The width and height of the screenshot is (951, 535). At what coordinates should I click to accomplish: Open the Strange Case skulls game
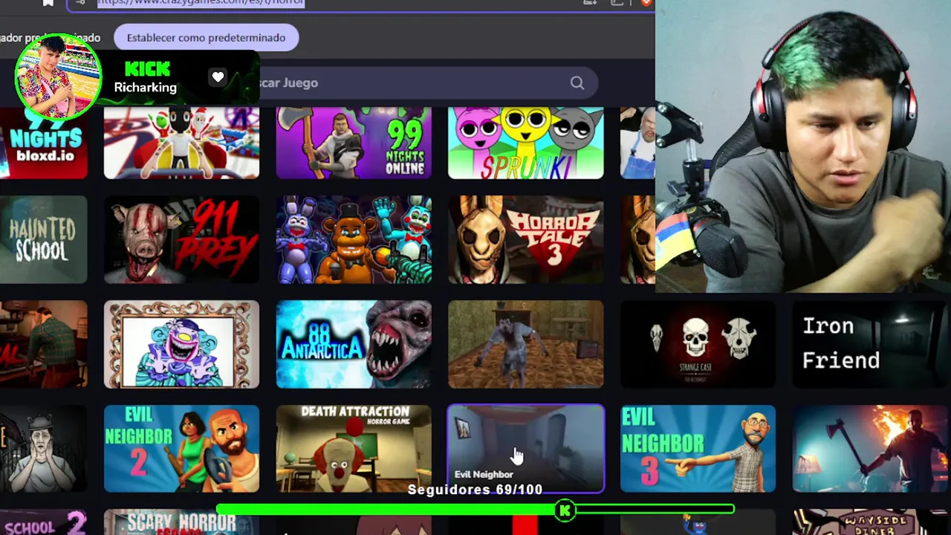pos(698,345)
